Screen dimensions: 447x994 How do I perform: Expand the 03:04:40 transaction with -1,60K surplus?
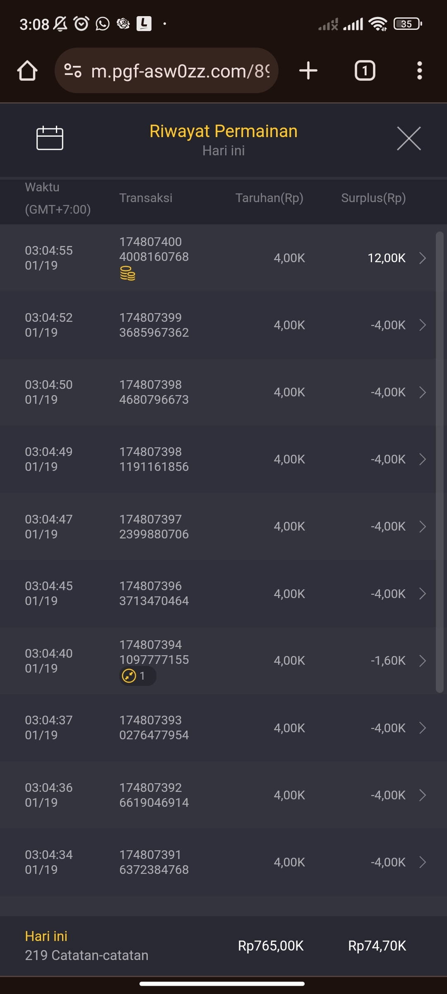coord(423,661)
